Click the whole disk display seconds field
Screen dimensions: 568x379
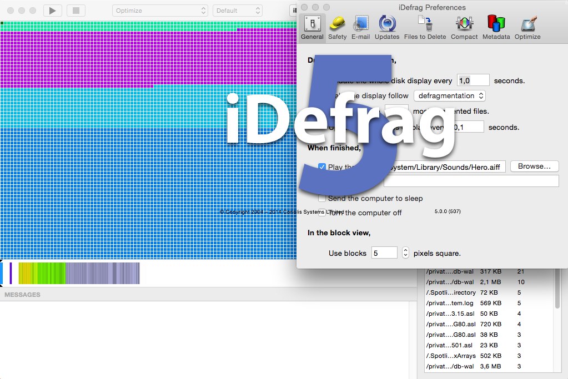tap(473, 80)
